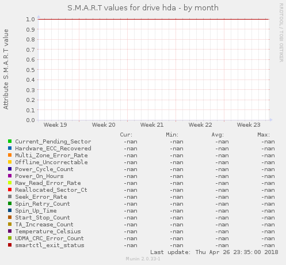Viewport: 286px width, 265px height.
Task: Click the orange Multi_Zone_Error_Rate color swatch
Action: click(x=10, y=155)
